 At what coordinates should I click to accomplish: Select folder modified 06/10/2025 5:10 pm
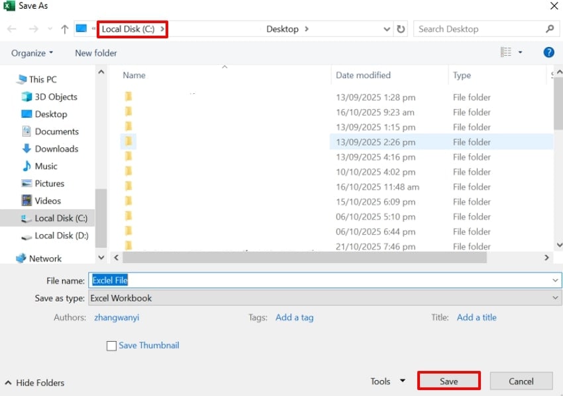click(x=336, y=217)
